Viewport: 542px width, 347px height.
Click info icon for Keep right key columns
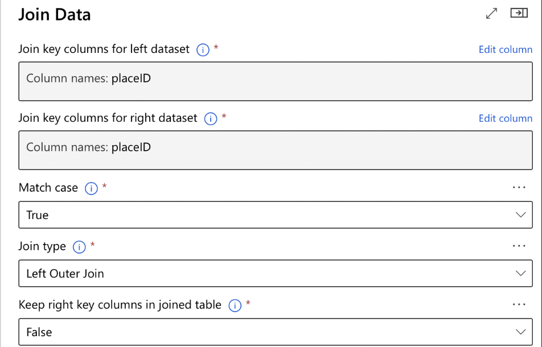[234, 305]
